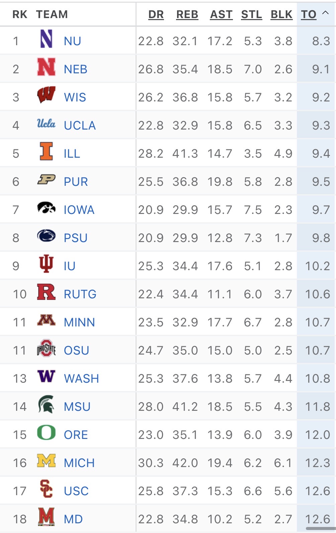Screen dimensions: 336x533
Task: Click the Iowa Hawkeyes logo
Action: pyautogui.click(x=46, y=208)
